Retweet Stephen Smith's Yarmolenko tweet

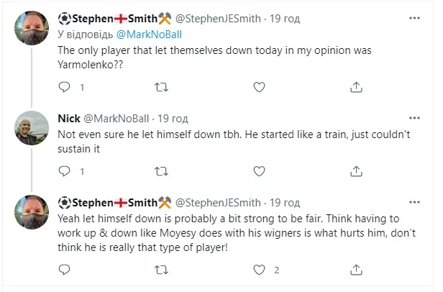coord(162,87)
